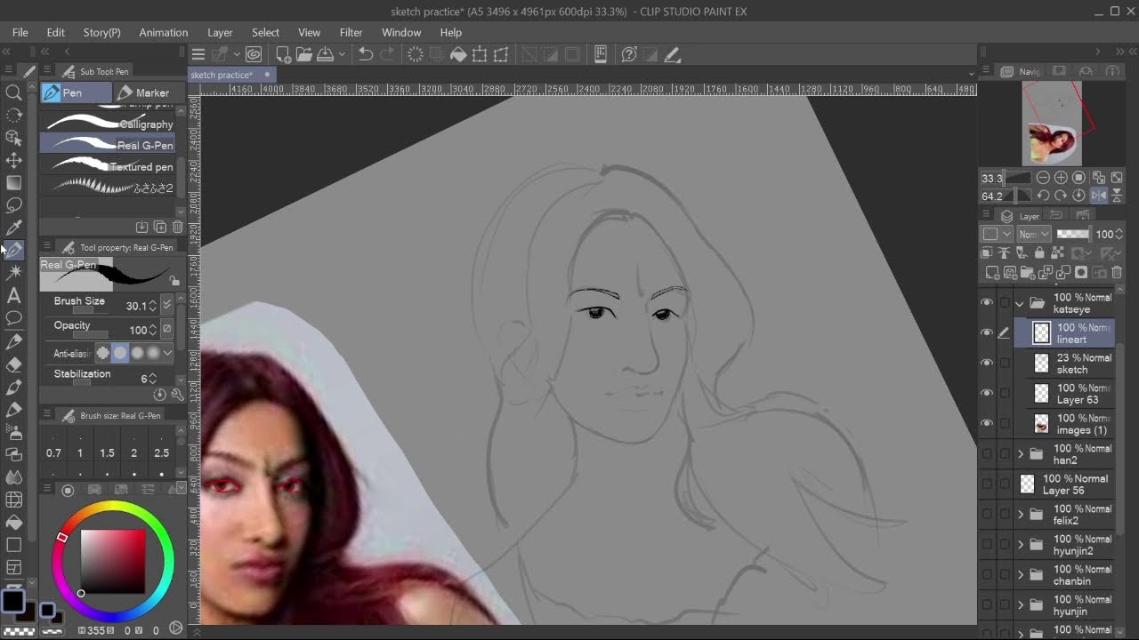Select the Operation object tool
Screen dimensions: 1139x640
point(14,138)
